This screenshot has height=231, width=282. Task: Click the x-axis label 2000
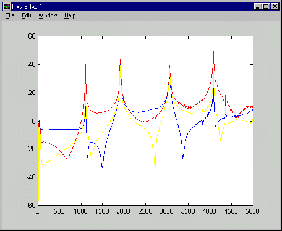click(x=123, y=211)
